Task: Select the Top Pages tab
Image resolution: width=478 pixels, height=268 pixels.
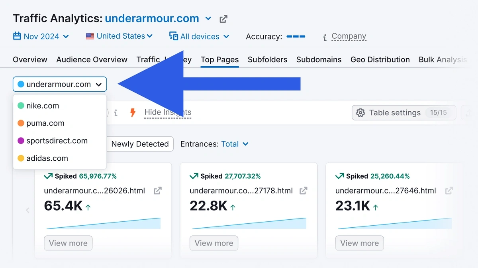Action: pos(220,59)
